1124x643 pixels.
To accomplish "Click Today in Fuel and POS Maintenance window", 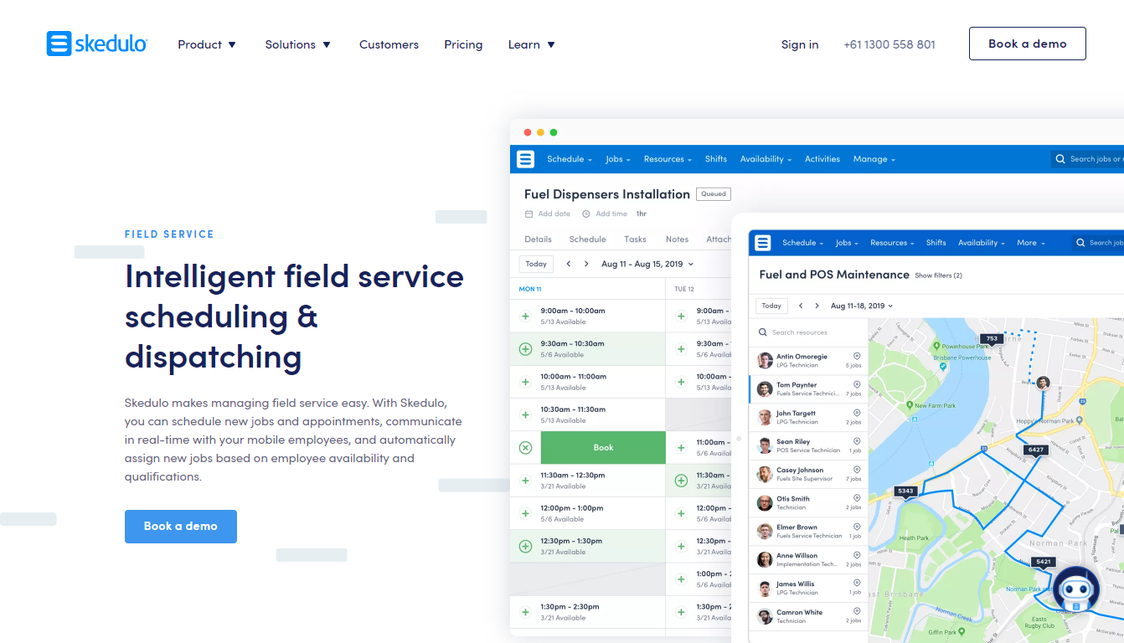I will 771,306.
